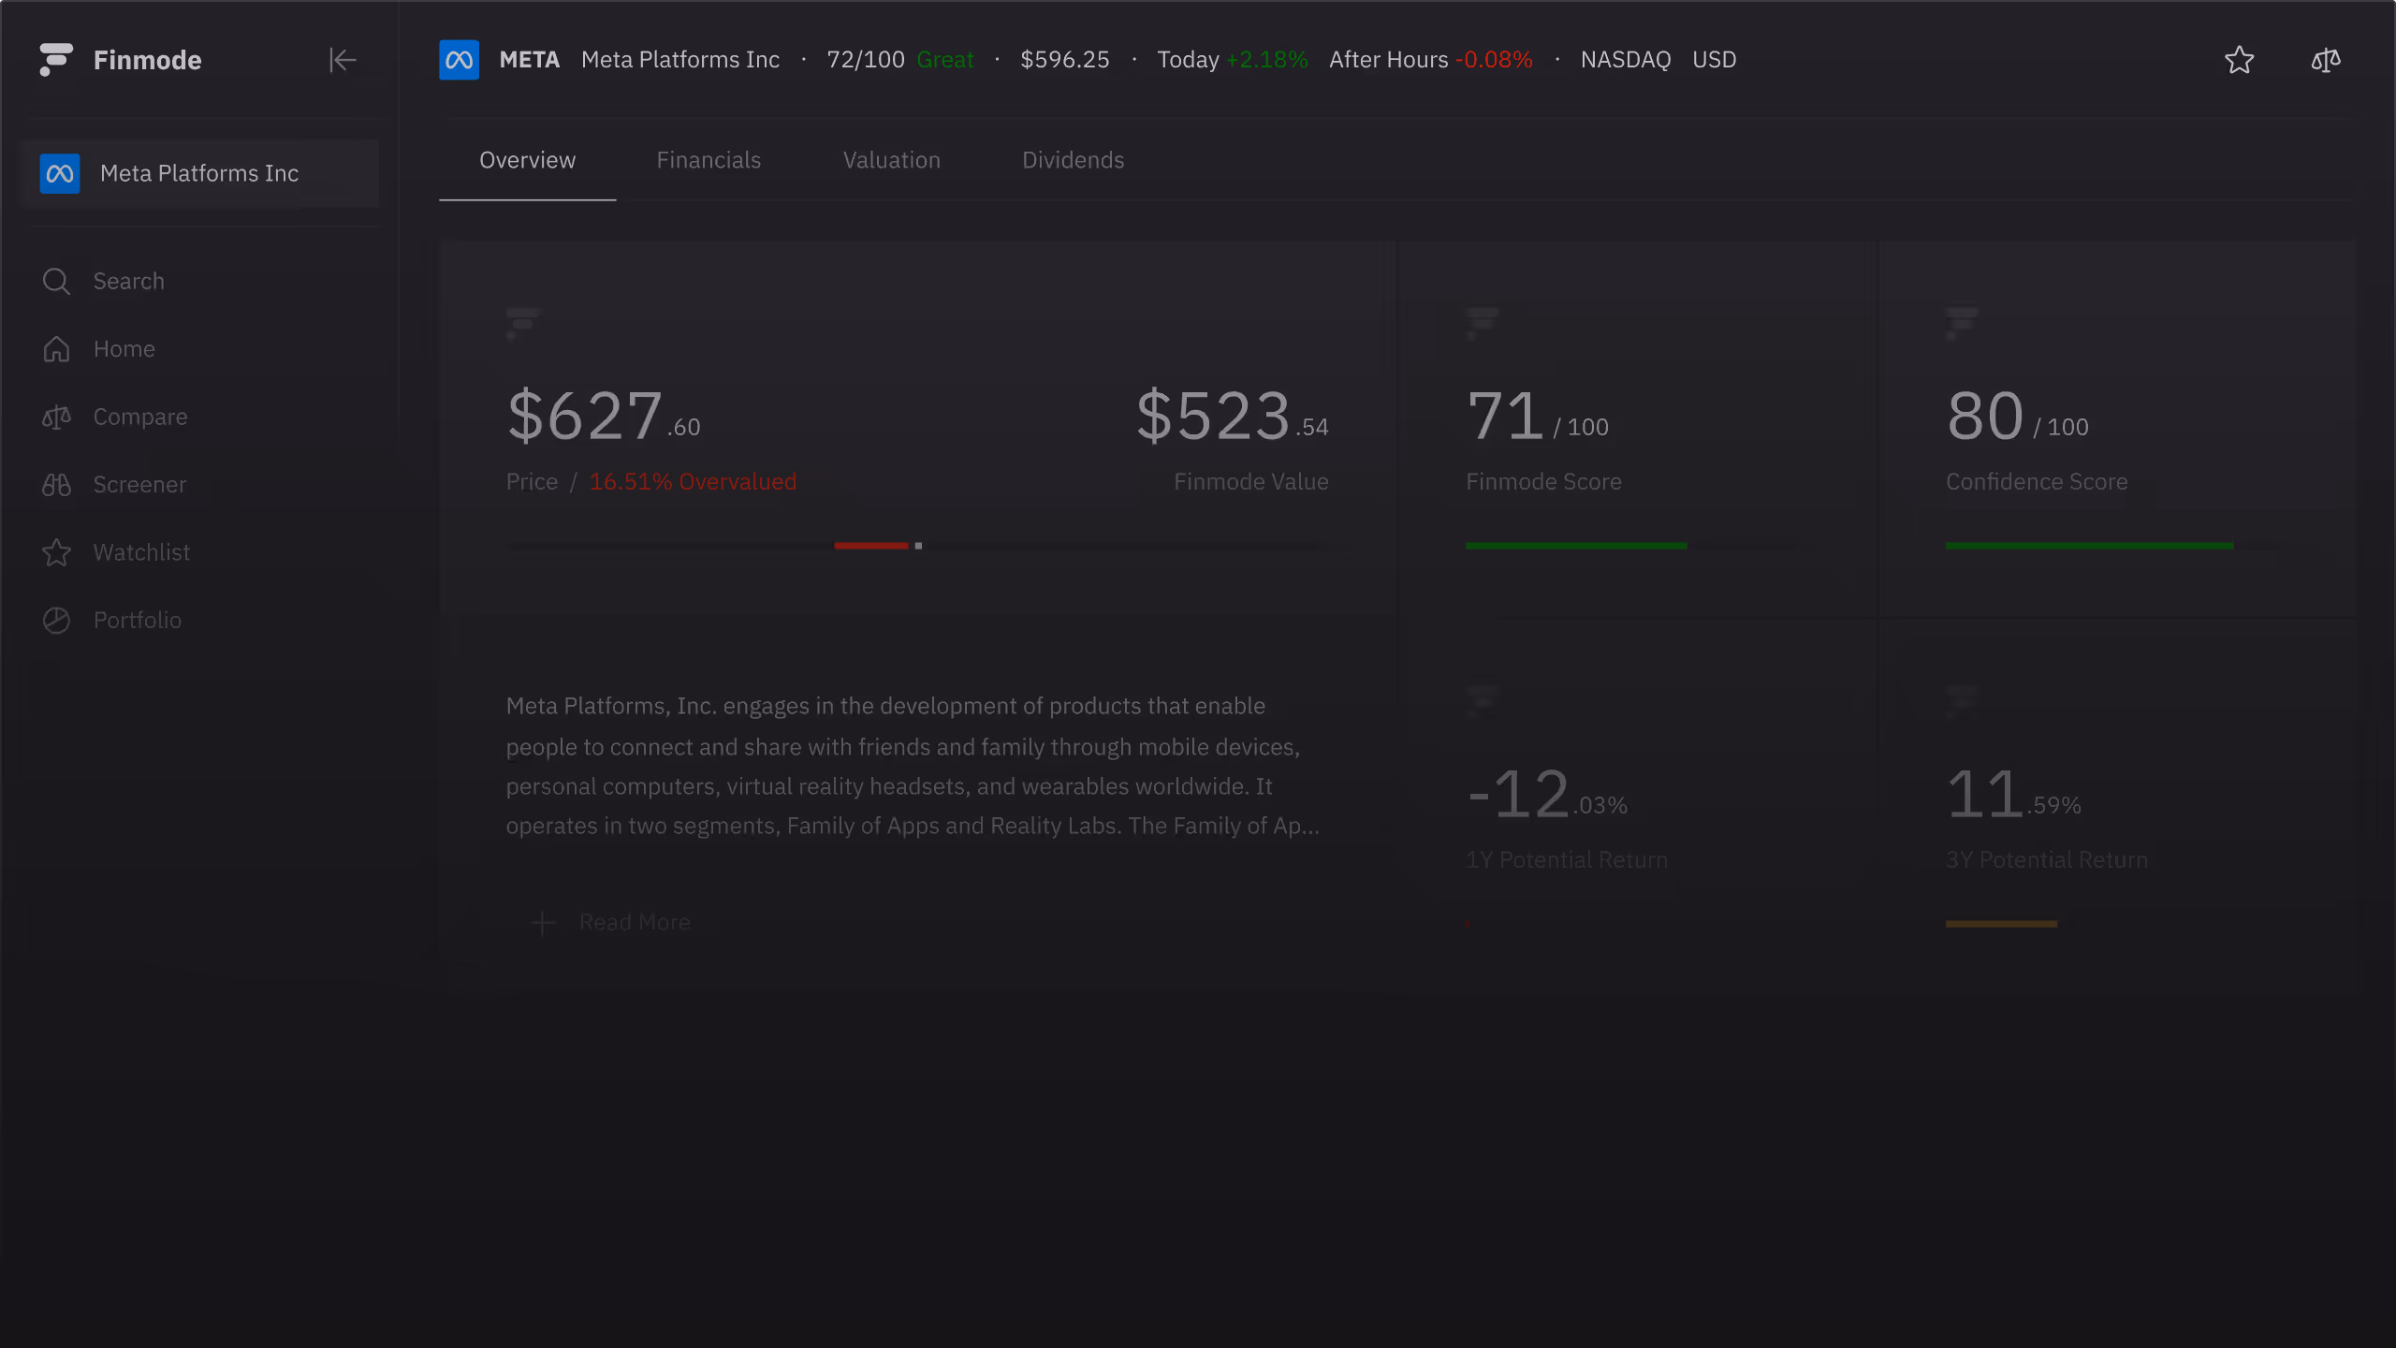Click the $523.54 Finmode Value figure

click(1232, 416)
